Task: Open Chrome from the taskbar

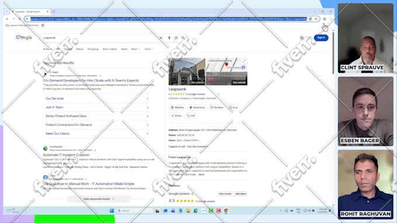Action: pyautogui.click(x=226, y=211)
